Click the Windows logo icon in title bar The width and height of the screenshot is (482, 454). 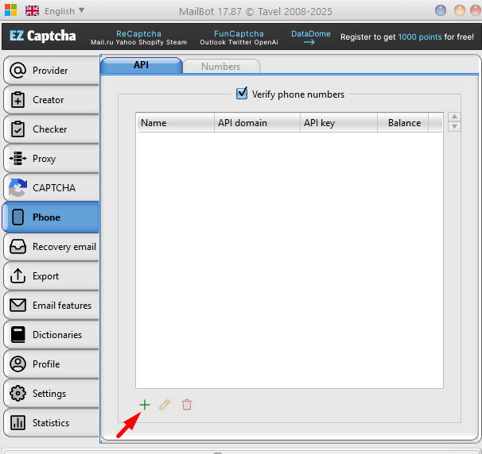(x=11, y=10)
